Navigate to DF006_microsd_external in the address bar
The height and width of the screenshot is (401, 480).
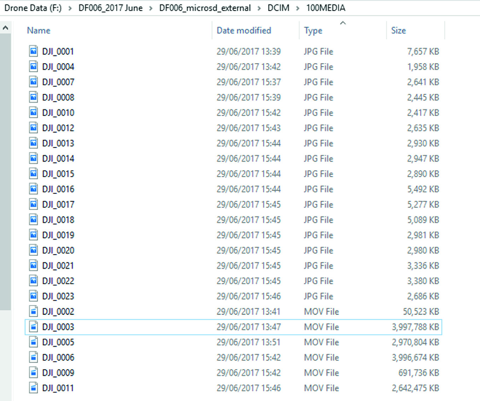coord(205,8)
